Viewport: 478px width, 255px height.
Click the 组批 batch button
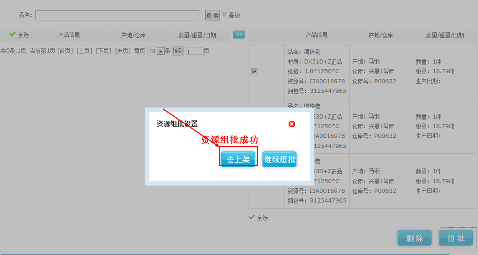point(456,238)
